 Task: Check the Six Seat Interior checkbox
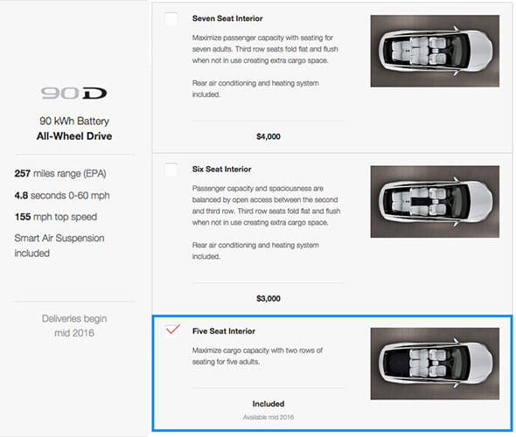tap(171, 170)
